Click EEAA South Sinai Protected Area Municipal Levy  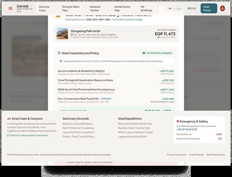86,89
